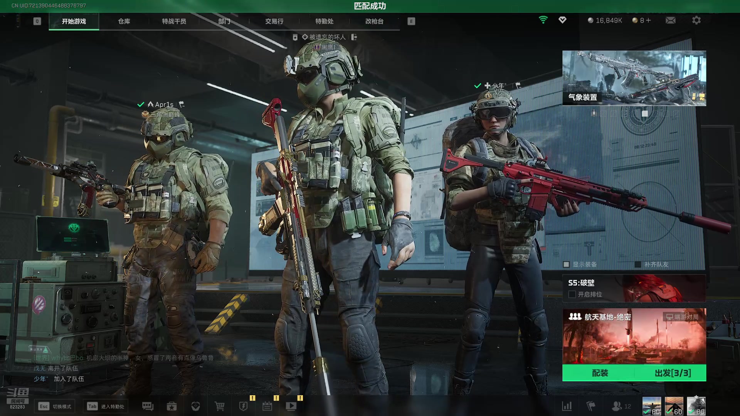Toggle the 端游对局 option
The image size is (740, 416).
pos(682,317)
